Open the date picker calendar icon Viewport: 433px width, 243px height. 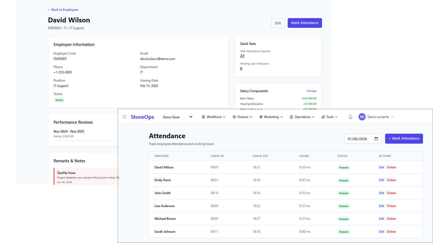(376, 139)
